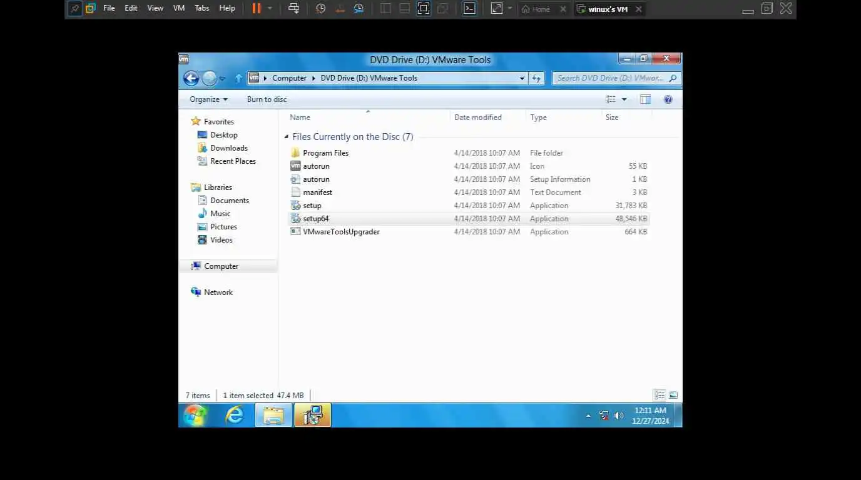Viewport: 861px width, 480px height.
Task: Open the Help menu in VMware
Action: click(227, 8)
